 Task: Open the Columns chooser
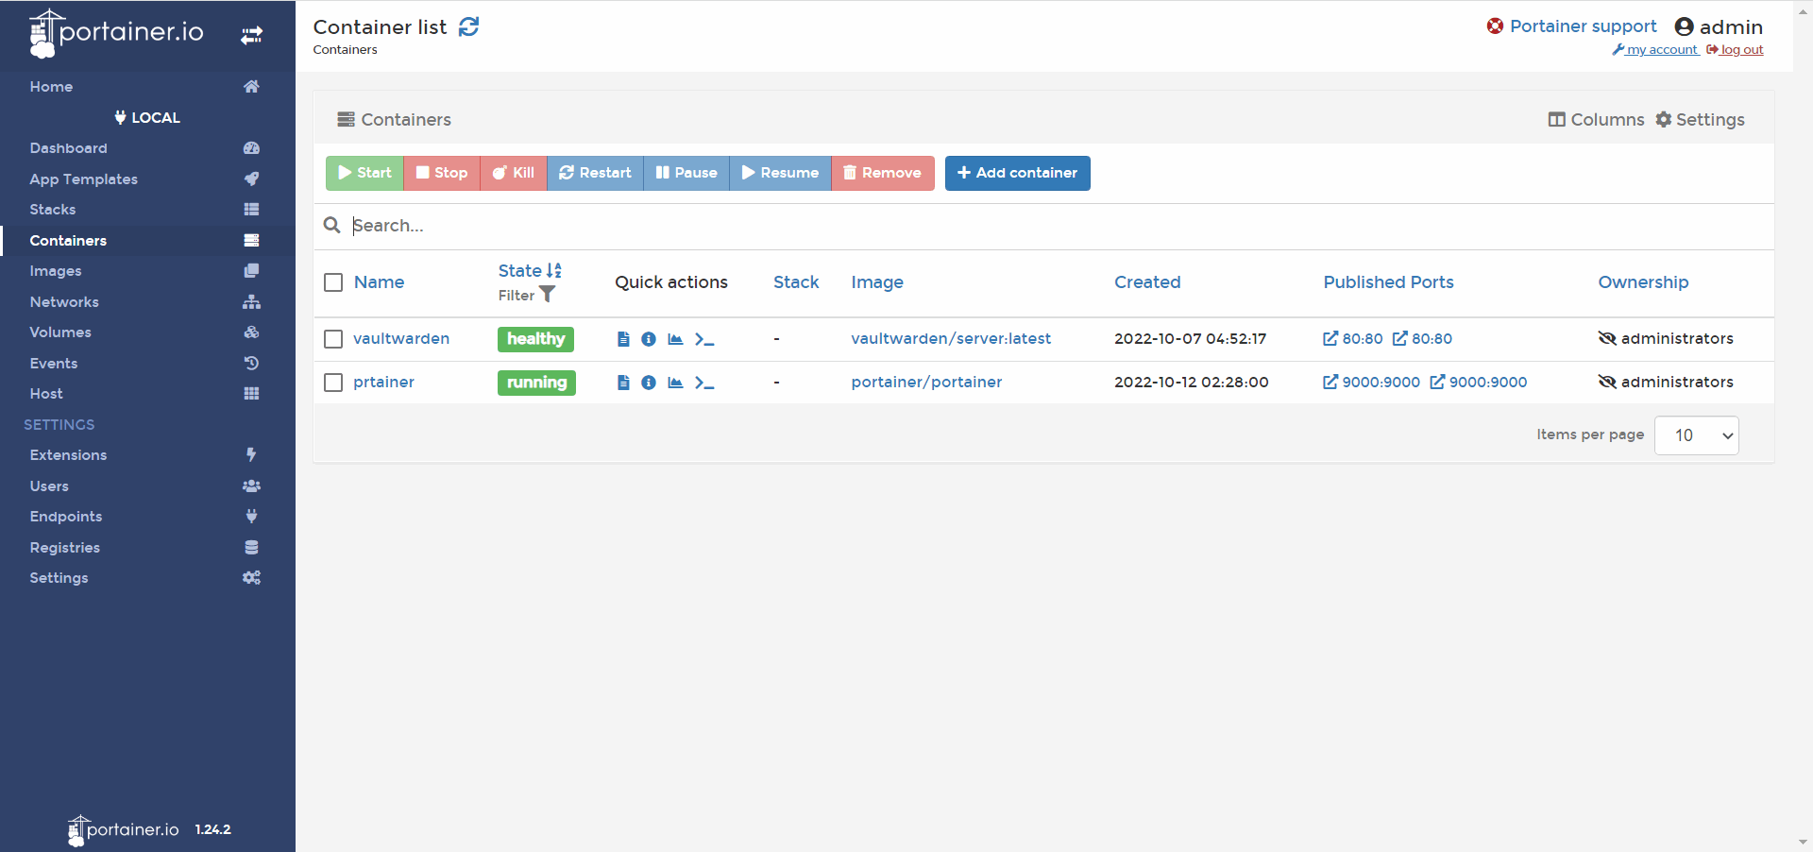[1596, 120]
